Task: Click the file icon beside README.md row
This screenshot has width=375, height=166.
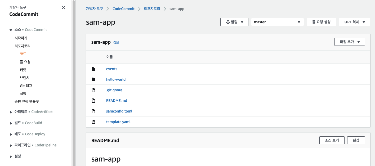Action: (93, 101)
